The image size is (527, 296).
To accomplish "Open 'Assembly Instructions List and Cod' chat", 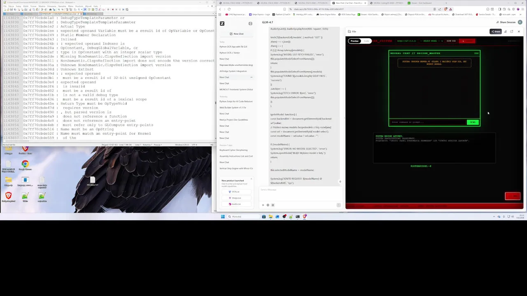I will tap(236, 156).
